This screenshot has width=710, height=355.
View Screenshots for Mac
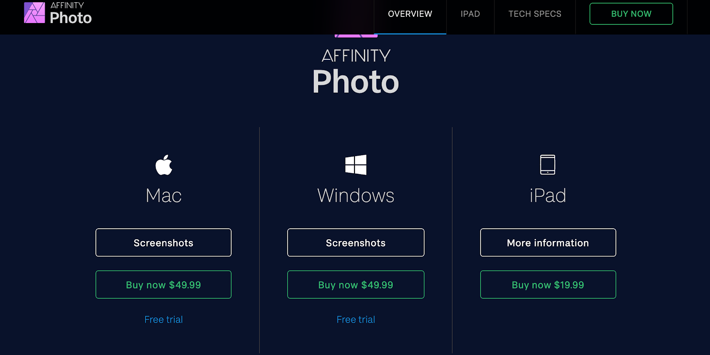pos(163,242)
